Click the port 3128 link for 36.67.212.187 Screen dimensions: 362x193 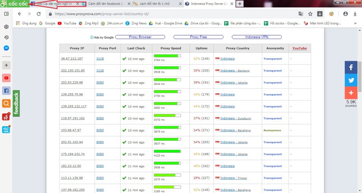coord(100,59)
